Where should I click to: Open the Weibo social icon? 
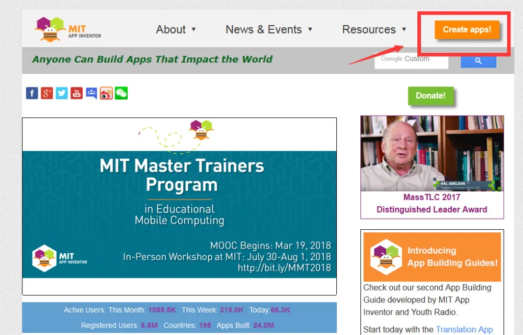106,93
